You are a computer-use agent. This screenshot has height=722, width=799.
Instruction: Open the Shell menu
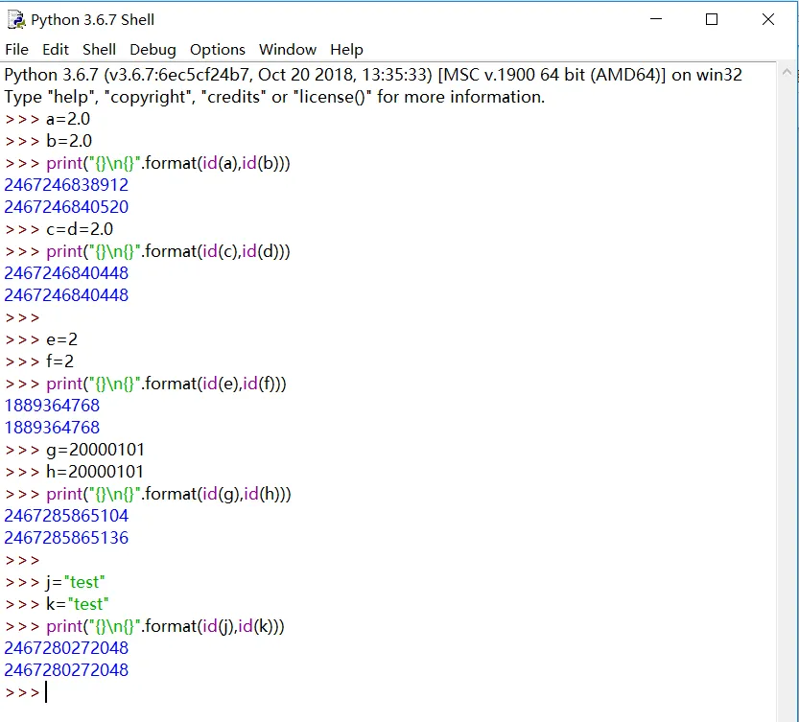point(99,50)
